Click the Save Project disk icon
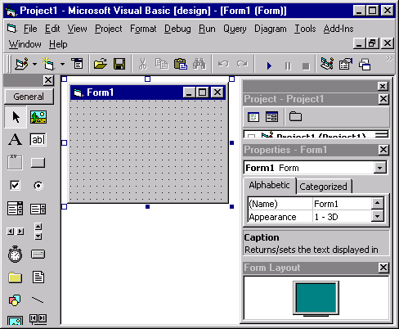399x329 pixels. click(119, 64)
